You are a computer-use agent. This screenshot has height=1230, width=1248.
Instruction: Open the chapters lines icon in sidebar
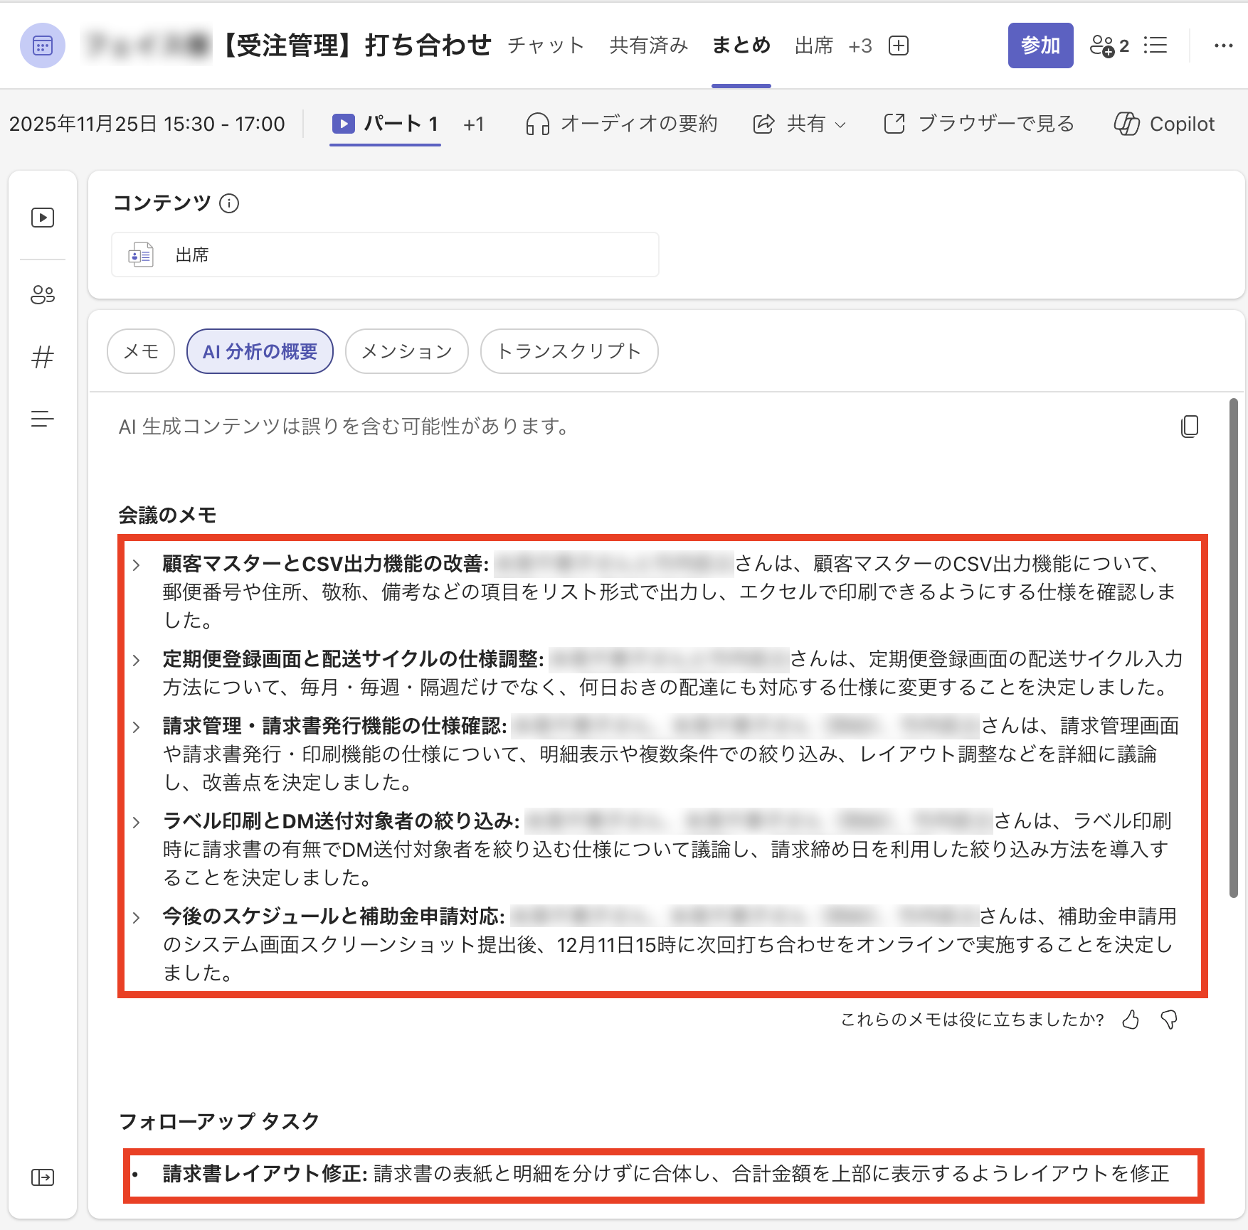(43, 419)
